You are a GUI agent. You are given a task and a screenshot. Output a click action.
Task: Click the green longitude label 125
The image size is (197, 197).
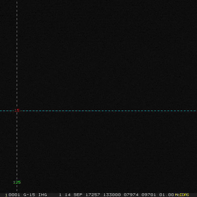coord(17,182)
